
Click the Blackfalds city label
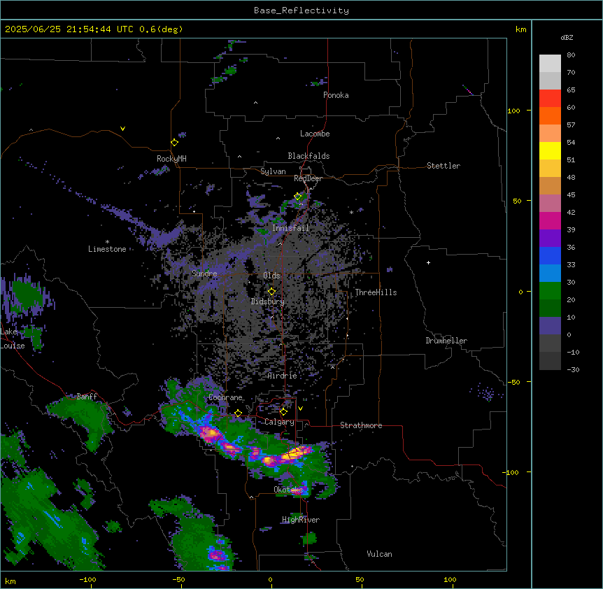(308, 156)
